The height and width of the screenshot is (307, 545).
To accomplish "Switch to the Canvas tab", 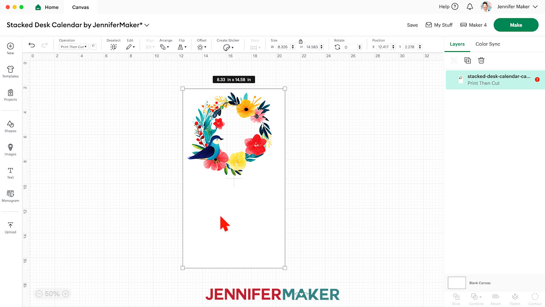I will click(81, 7).
